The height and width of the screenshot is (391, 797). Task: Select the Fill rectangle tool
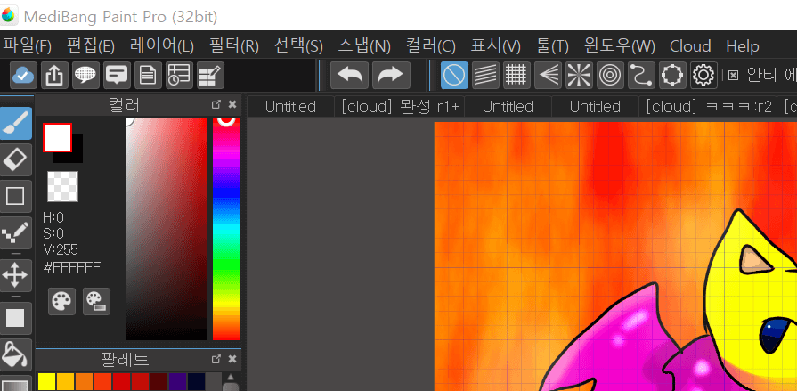click(15, 318)
